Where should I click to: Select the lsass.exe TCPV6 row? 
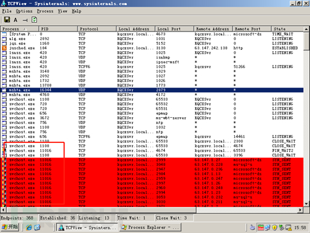152,67
